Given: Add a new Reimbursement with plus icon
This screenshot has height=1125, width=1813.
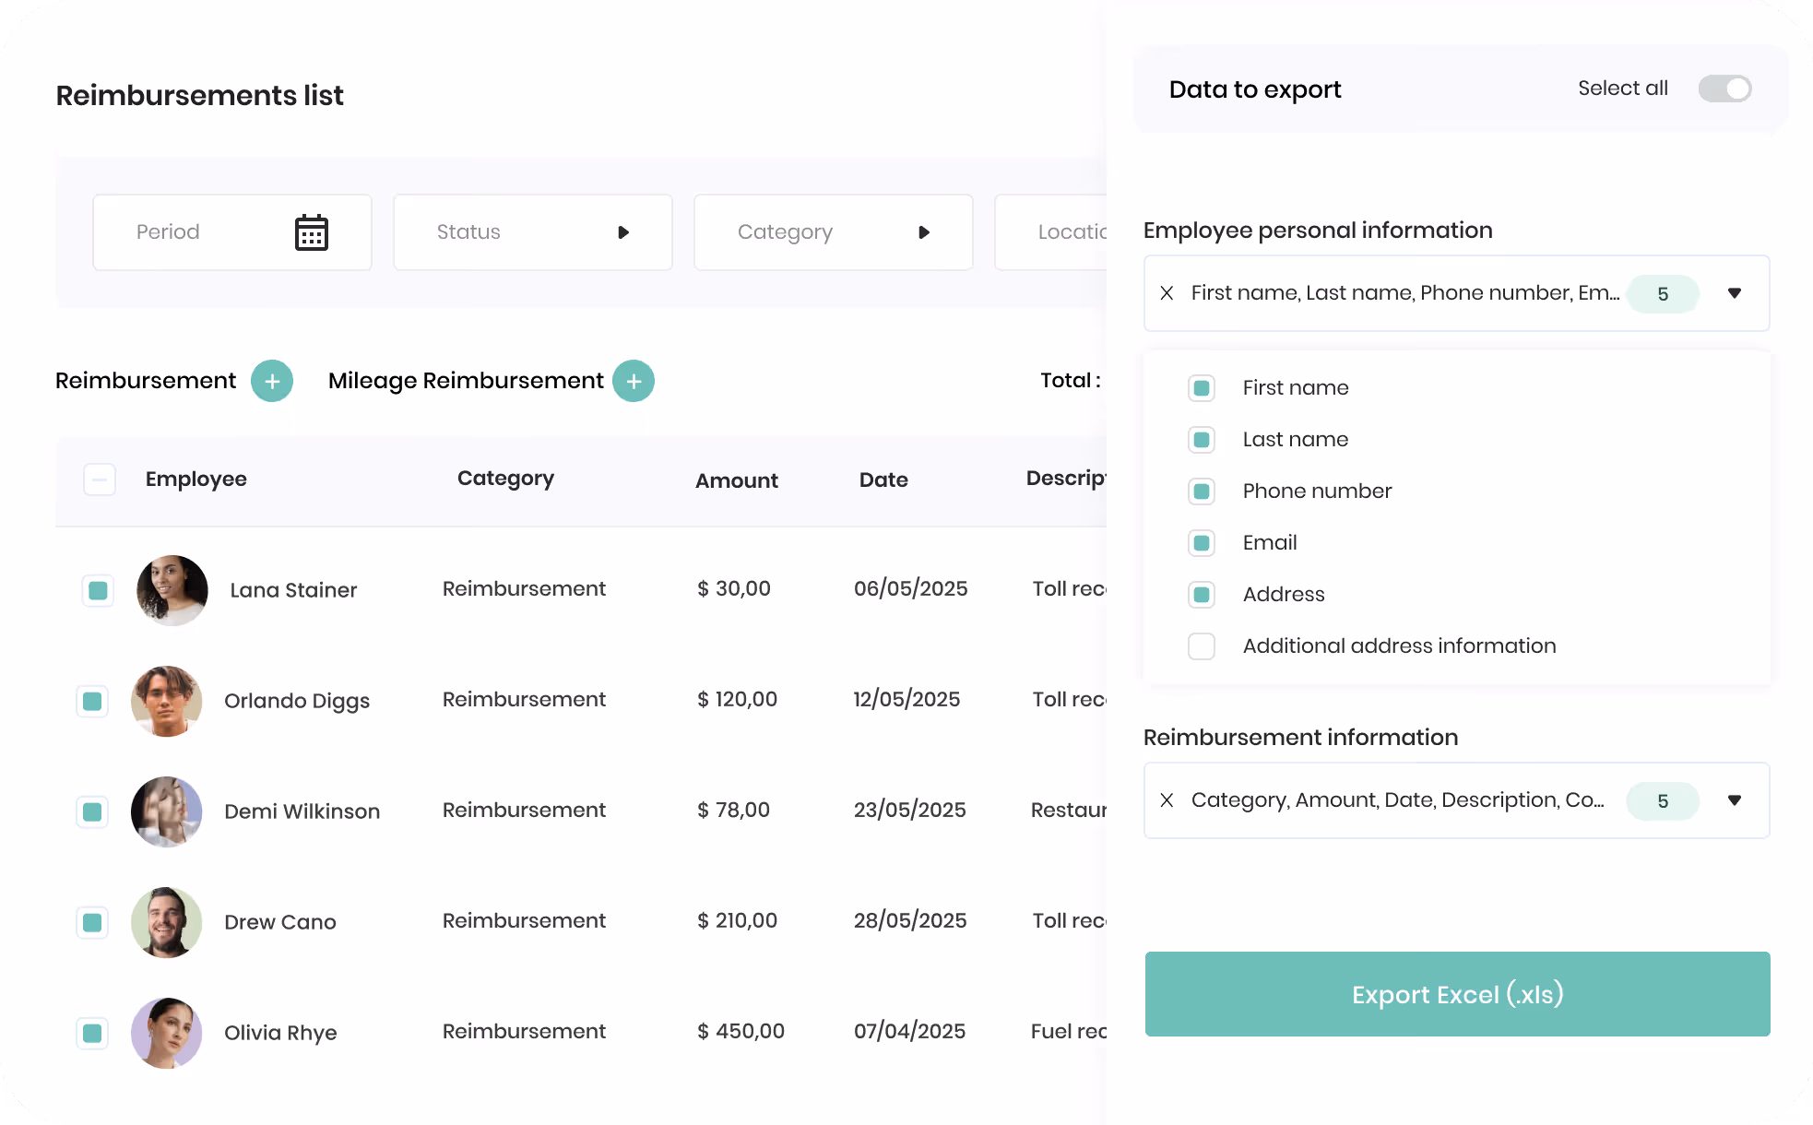Looking at the screenshot, I should point(272,381).
